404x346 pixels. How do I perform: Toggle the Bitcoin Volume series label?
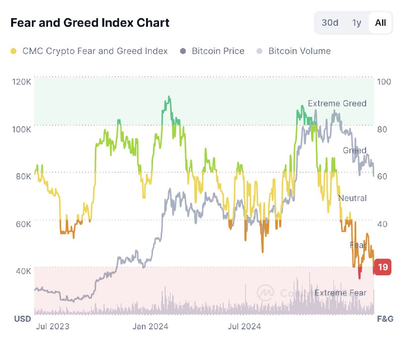click(x=299, y=51)
